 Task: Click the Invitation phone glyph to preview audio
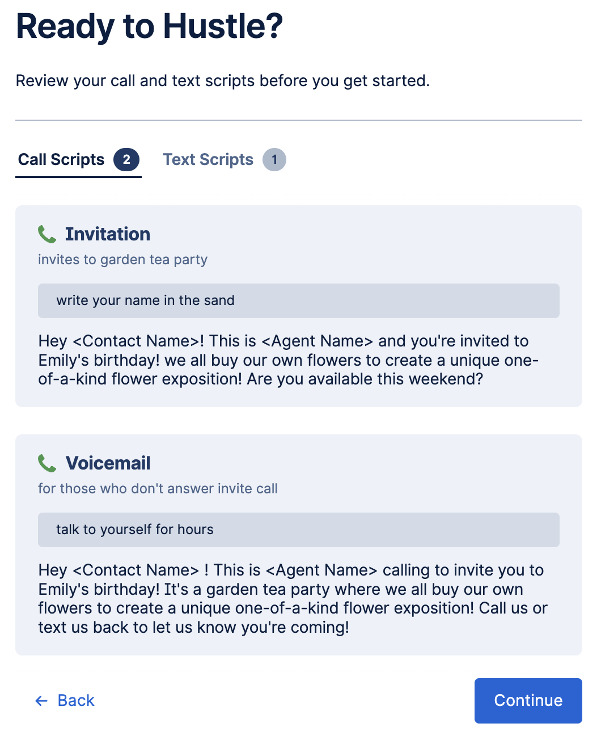coord(46,232)
